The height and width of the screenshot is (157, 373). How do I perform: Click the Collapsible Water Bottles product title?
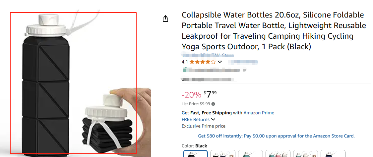coord(274,31)
